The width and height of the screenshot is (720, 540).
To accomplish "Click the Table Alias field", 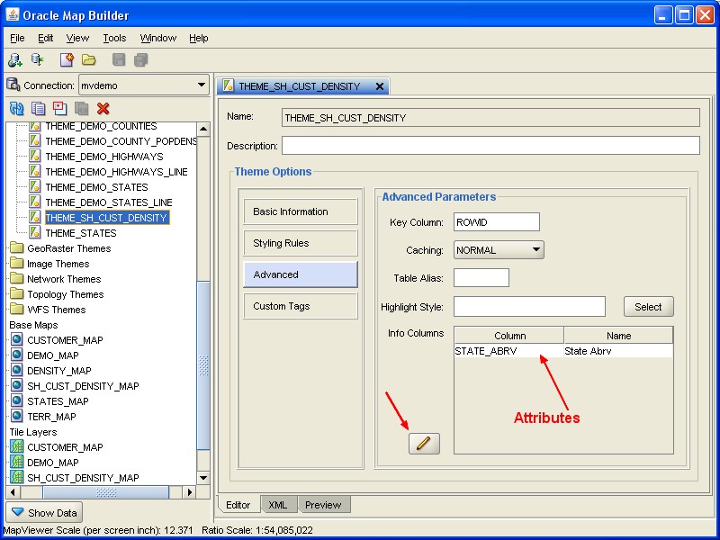I will [x=481, y=278].
